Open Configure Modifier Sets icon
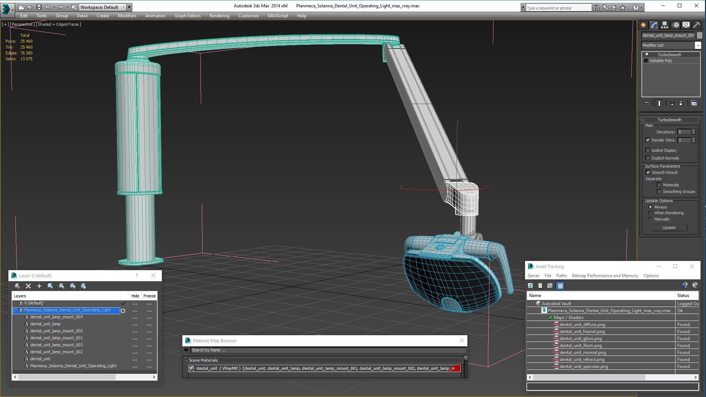Screen dimensions: 706x397 [694, 103]
